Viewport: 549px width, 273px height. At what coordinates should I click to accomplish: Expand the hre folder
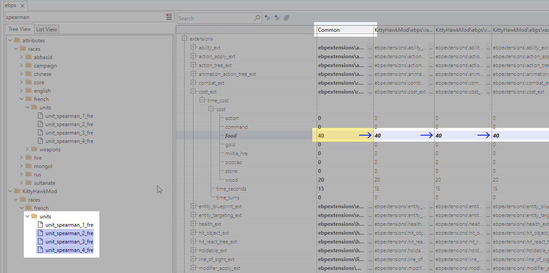point(22,158)
